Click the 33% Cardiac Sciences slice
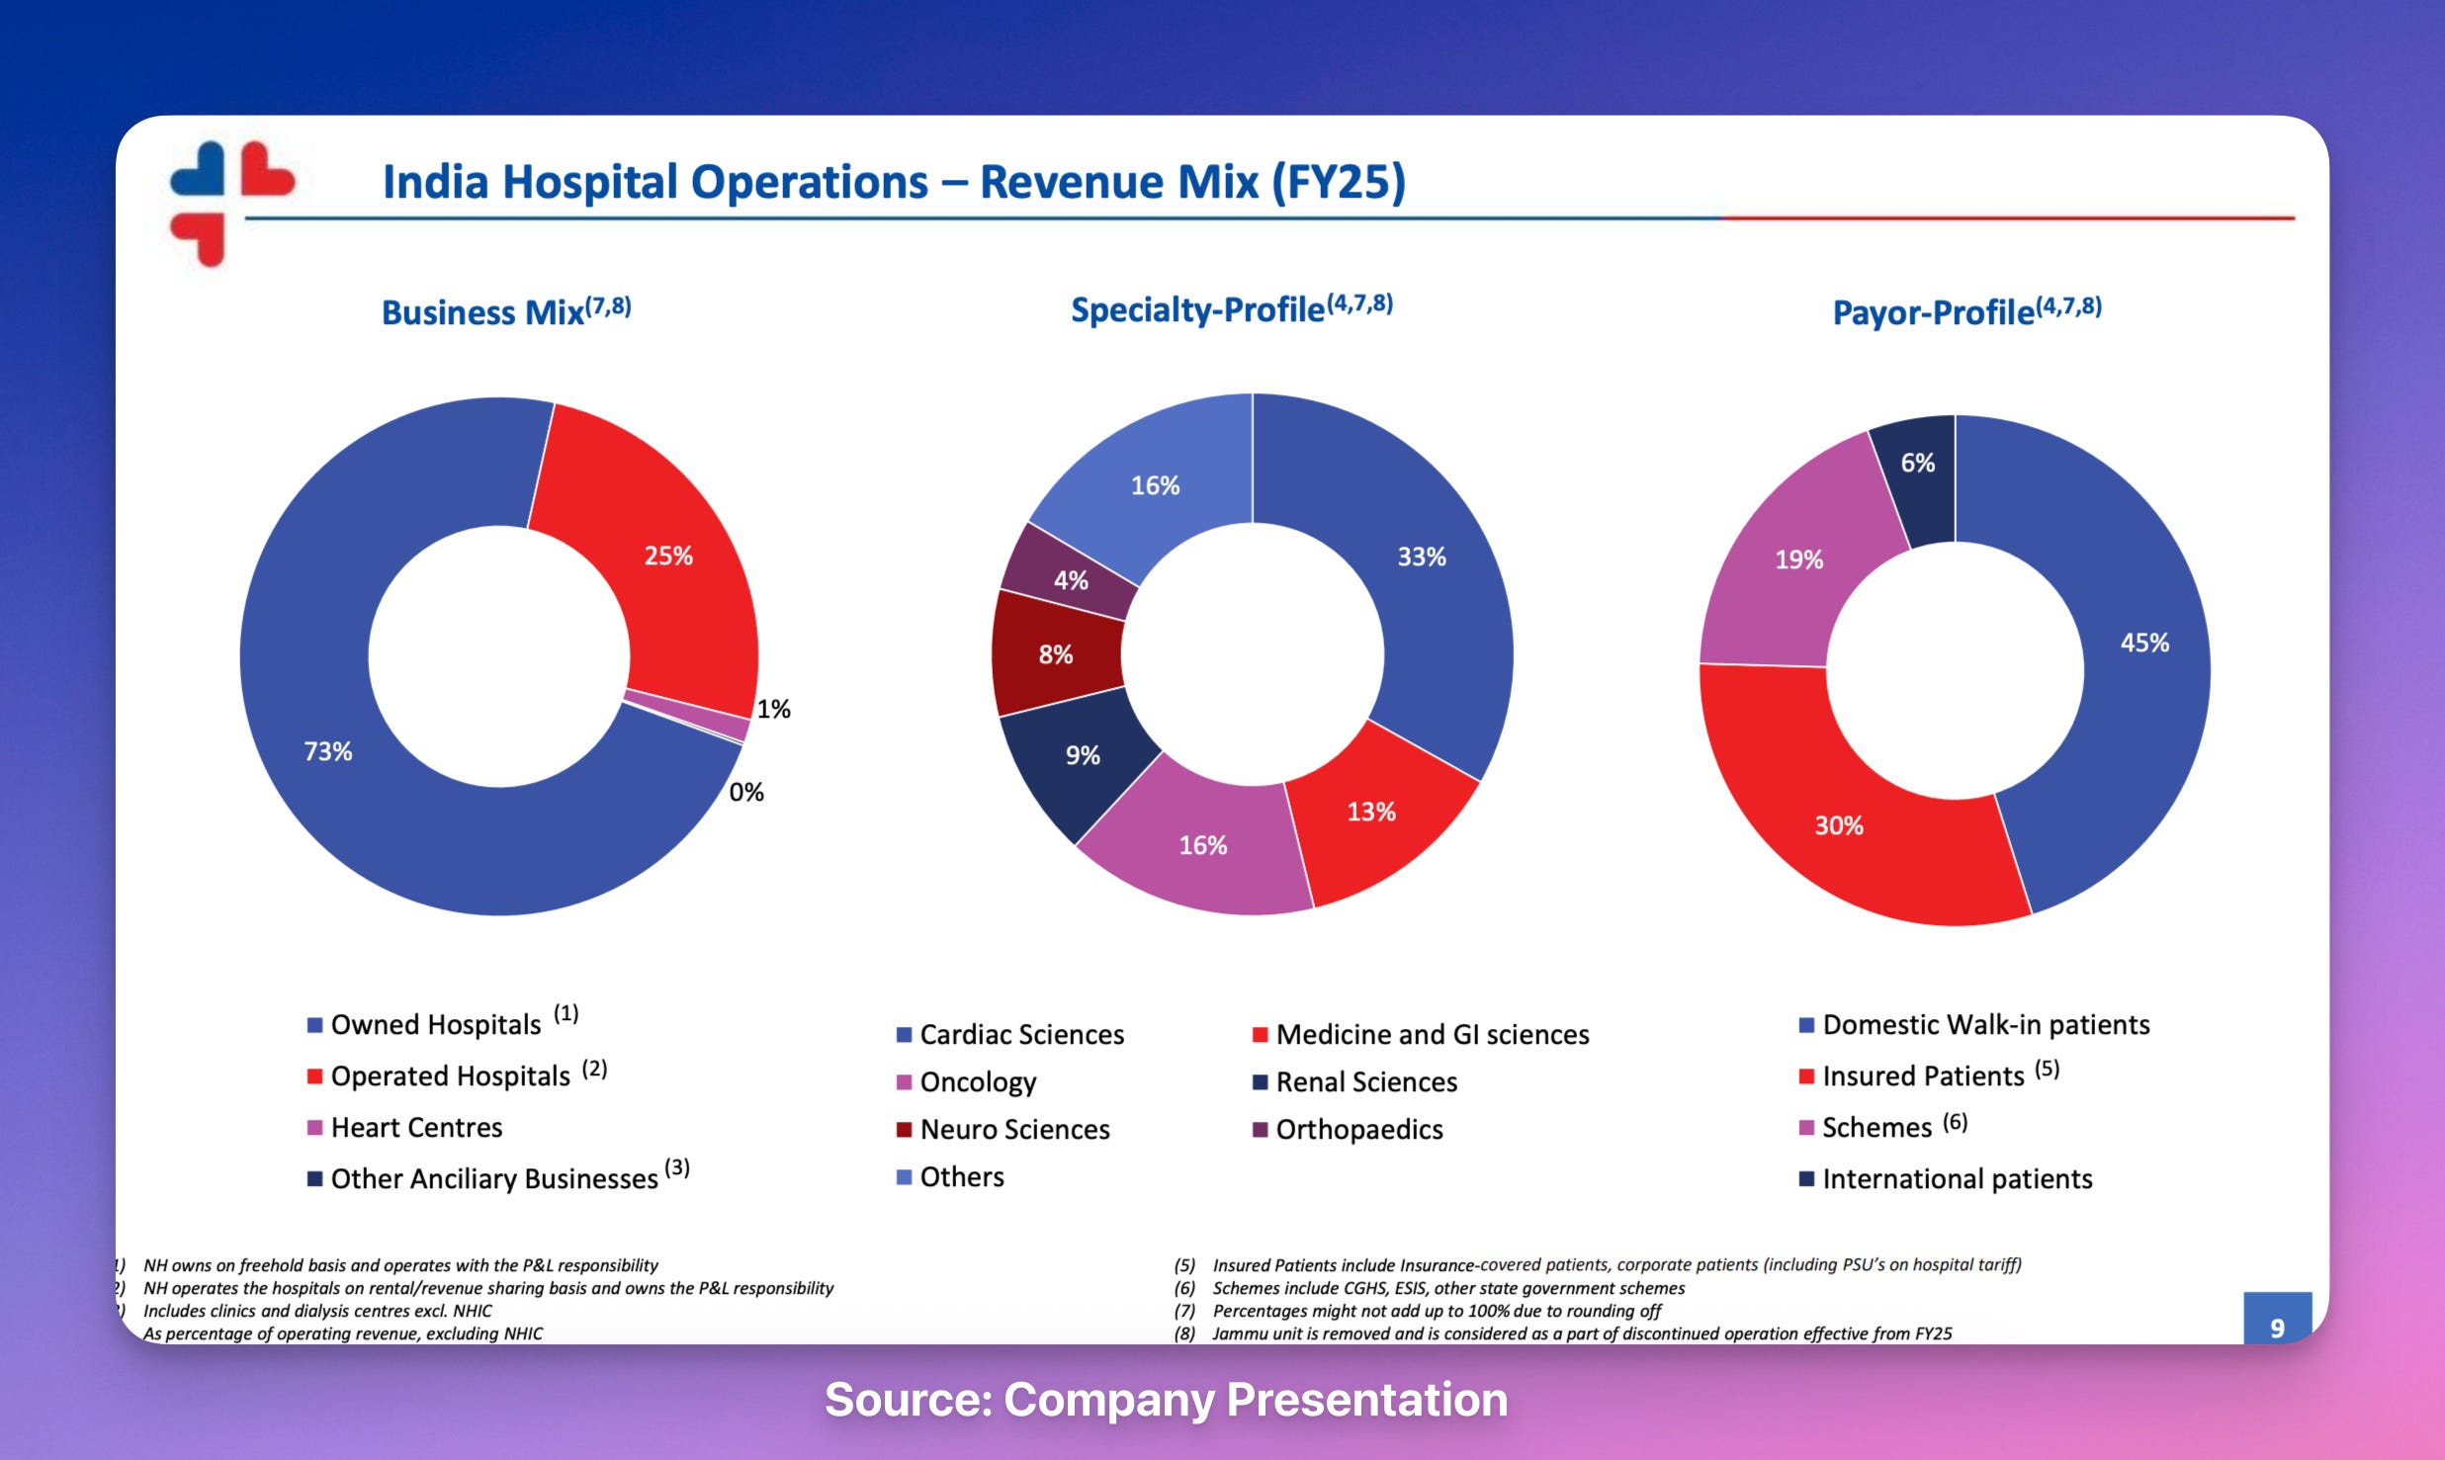This screenshot has width=2445, height=1460. [1422, 557]
